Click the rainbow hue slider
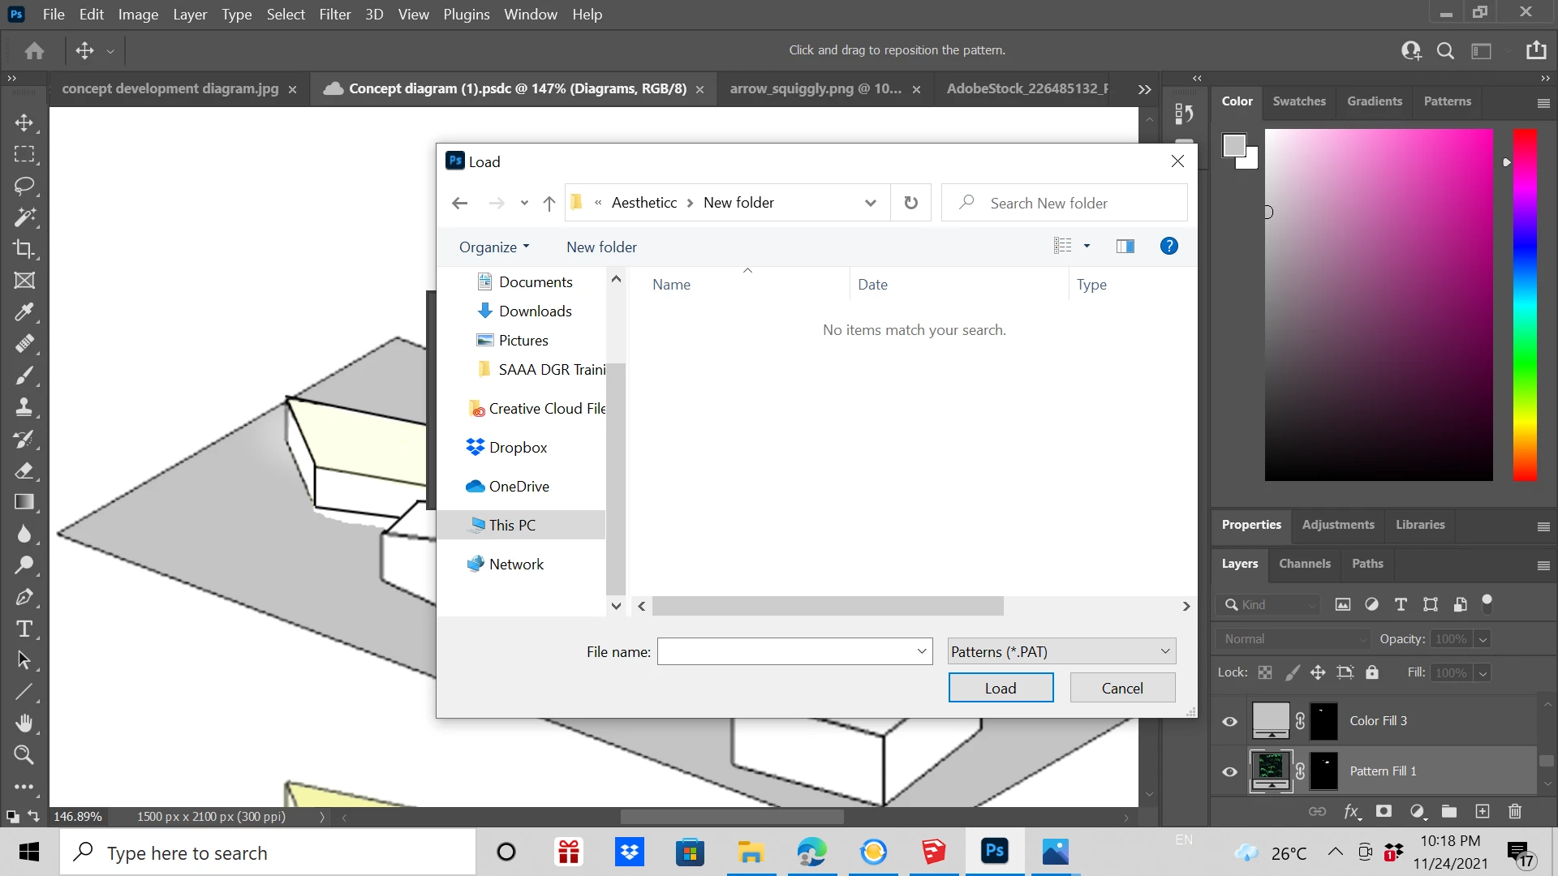The width and height of the screenshot is (1558, 876). (x=1525, y=304)
